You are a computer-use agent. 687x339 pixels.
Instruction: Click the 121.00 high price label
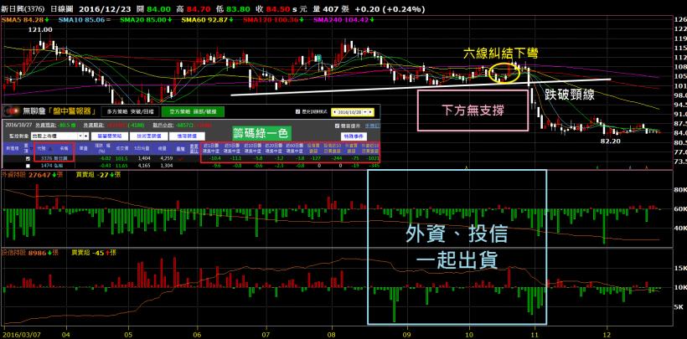click(x=40, y=29)
